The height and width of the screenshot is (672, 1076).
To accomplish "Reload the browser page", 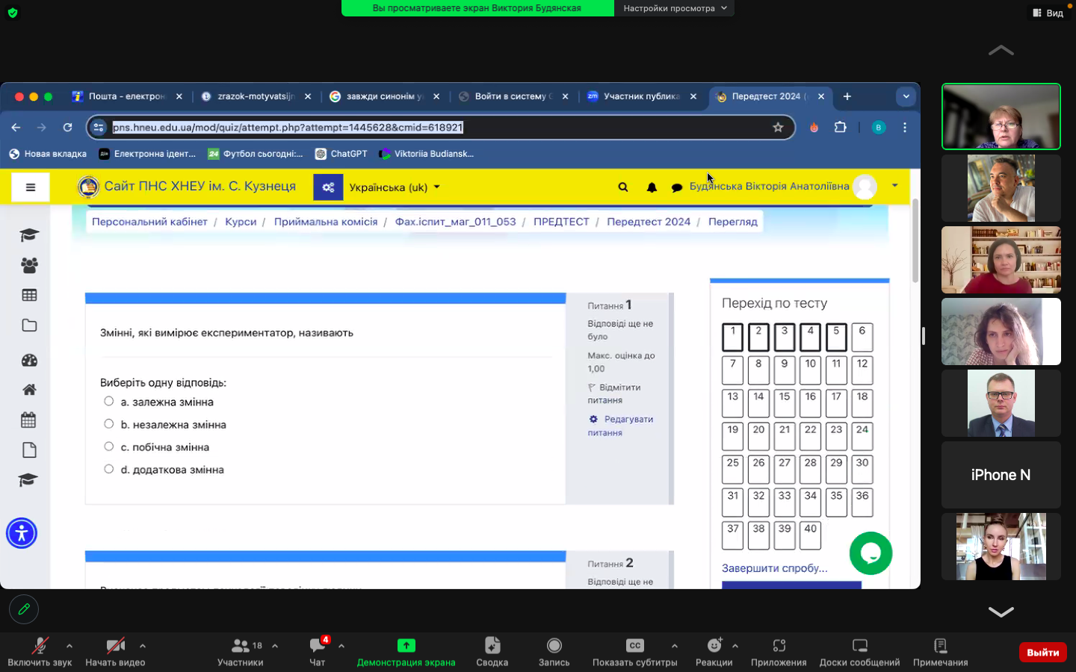I will point(67,128).
